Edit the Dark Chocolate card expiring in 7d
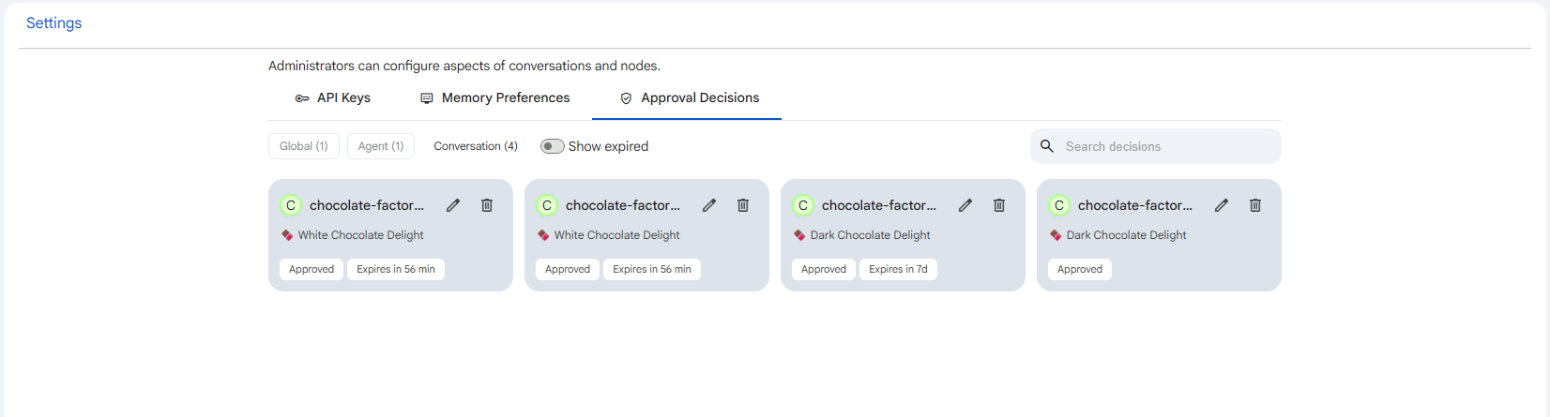Image resolution: width=1550 pixels, height=417 pixels. (965, 205)
